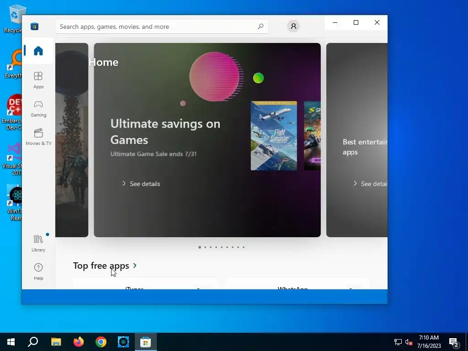This screenshot has height=351, width=468.
Task: Click the Microsoft Store logo in title bar
Action: [34, 26]
